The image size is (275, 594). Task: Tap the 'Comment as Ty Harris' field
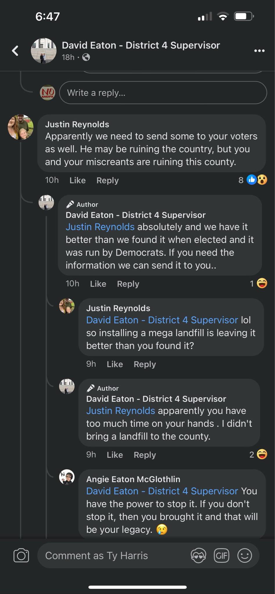[x=113, y=555]
